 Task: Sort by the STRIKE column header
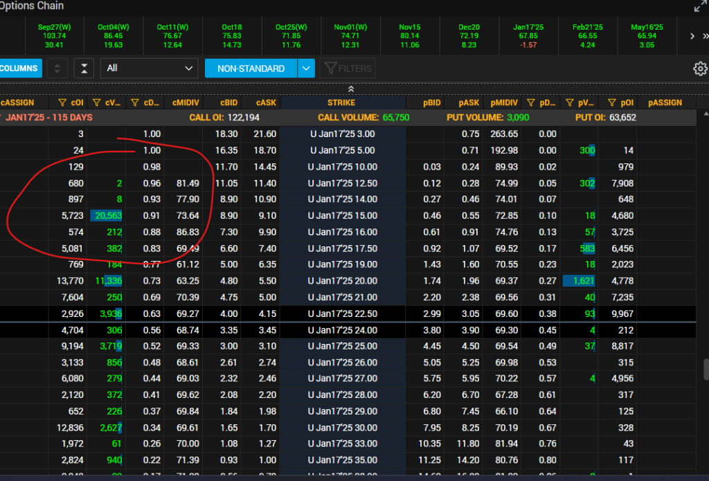click(341, 102)
